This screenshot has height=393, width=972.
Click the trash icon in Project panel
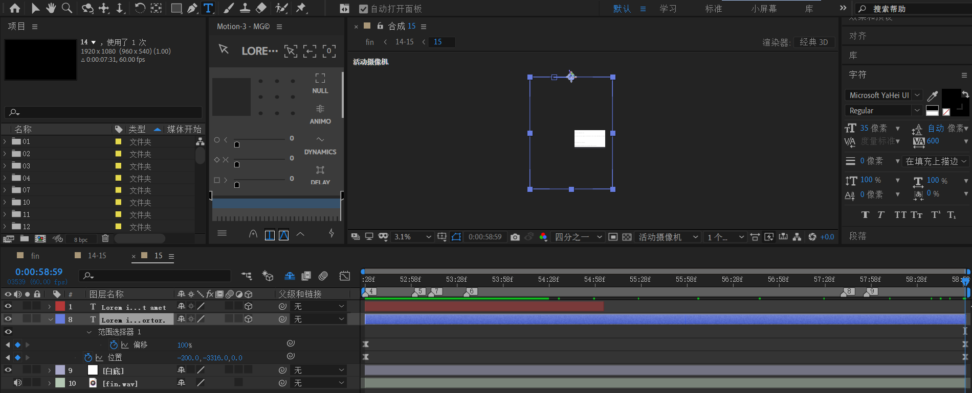tap(105, 238)
